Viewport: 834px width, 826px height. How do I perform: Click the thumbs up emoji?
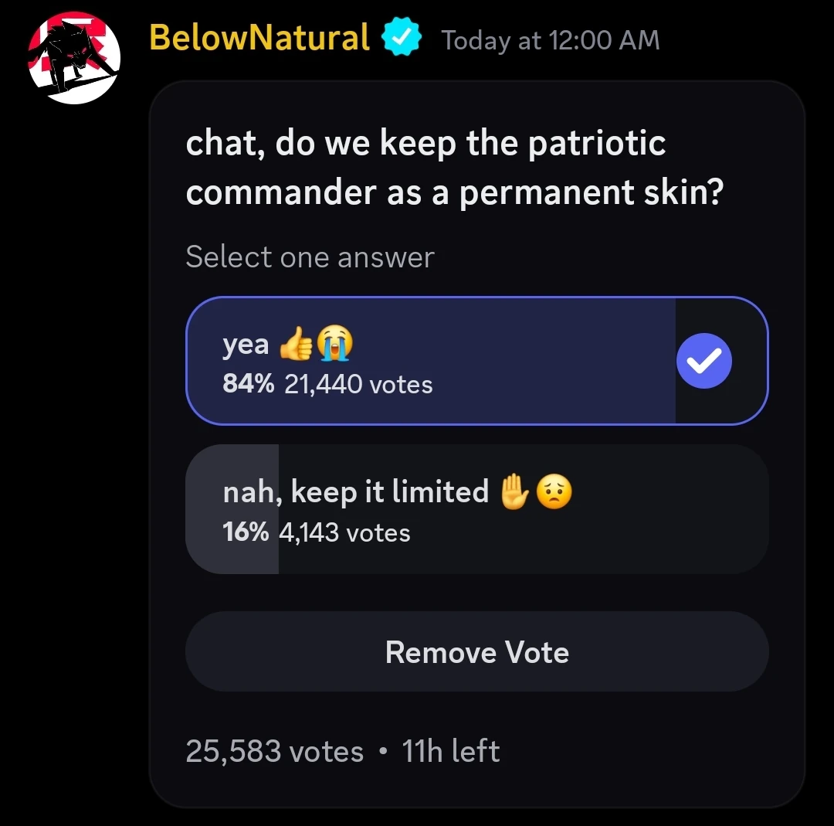pos(296,345)
